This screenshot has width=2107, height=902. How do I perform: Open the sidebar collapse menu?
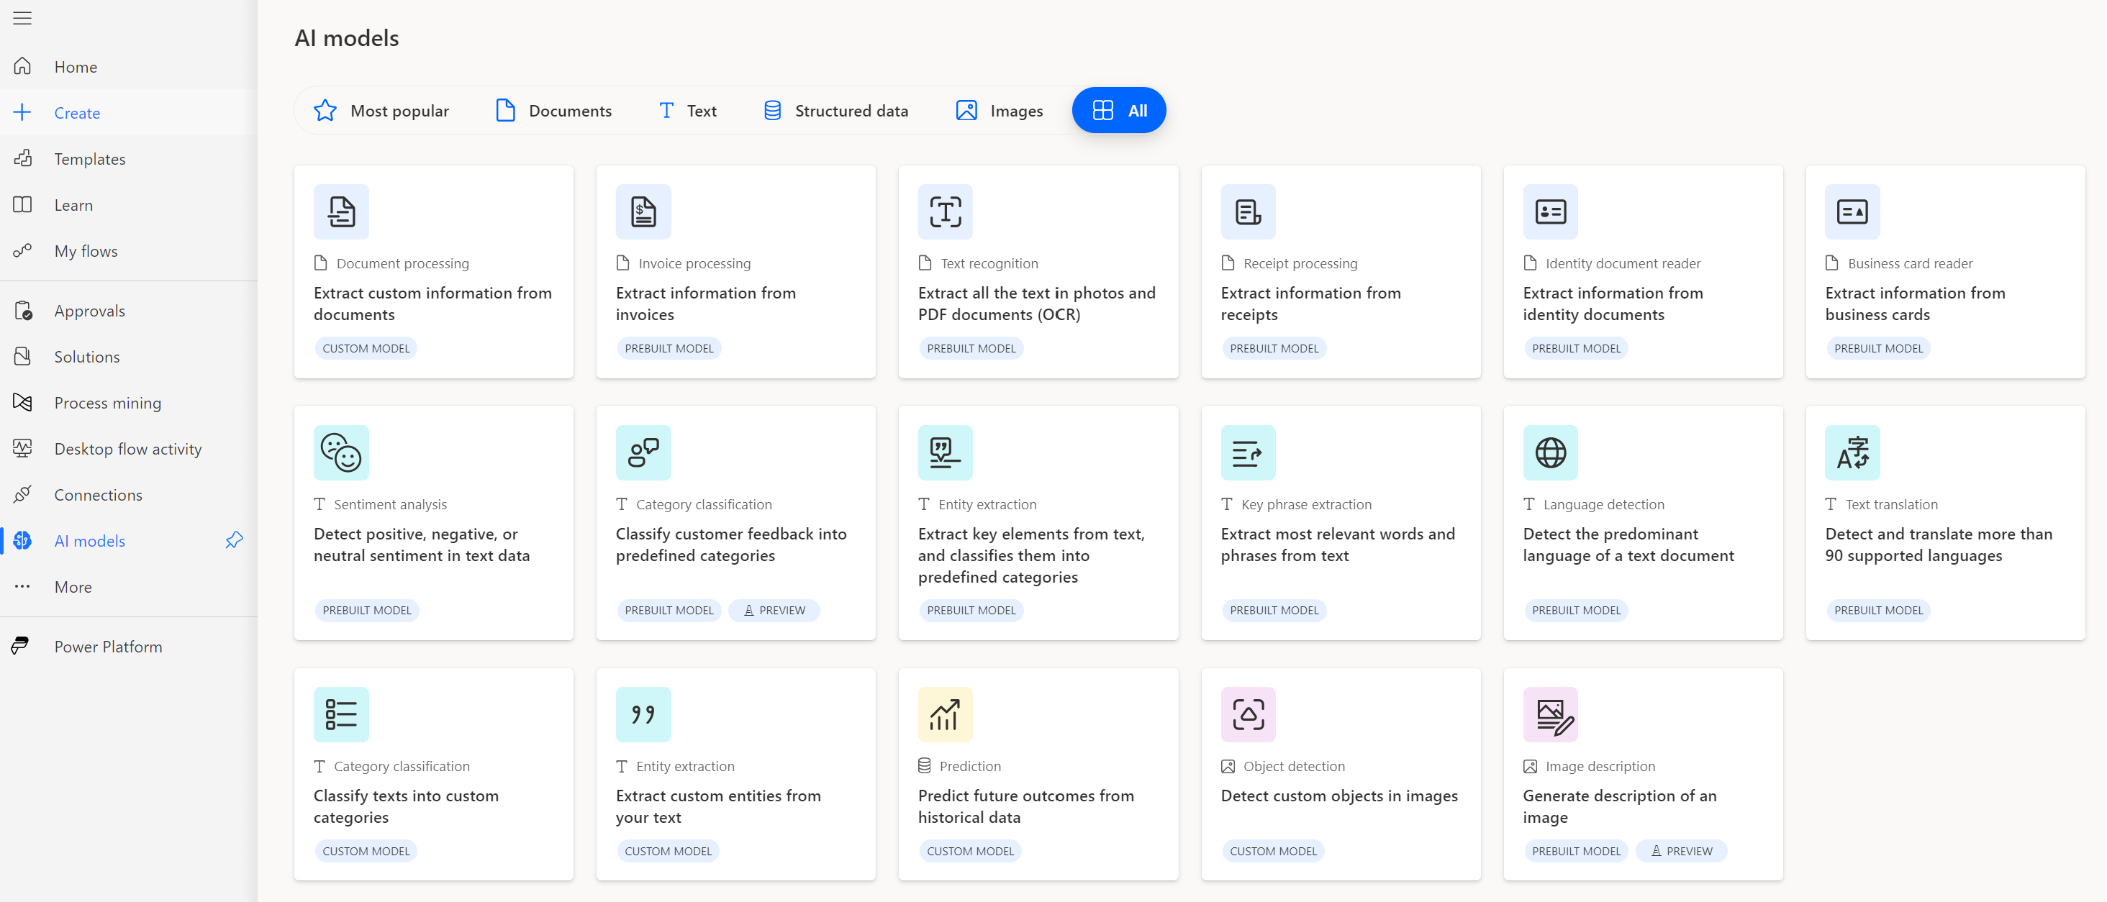point(23,19)
